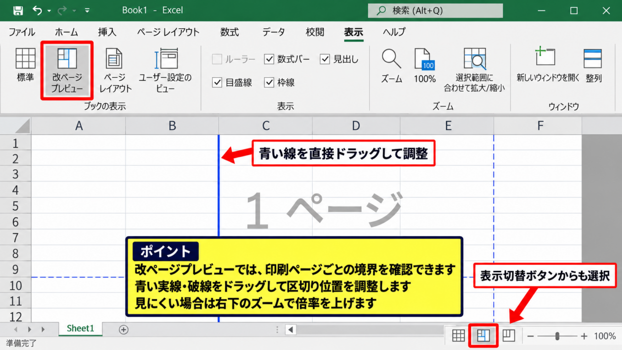This screenshot has height=350, width=622.
Task: Switch to the 標準 normal view
Action: click(x=25, y=66)
